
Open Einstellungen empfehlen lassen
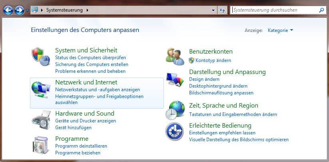pyautogui.click(x=222, y=133)
